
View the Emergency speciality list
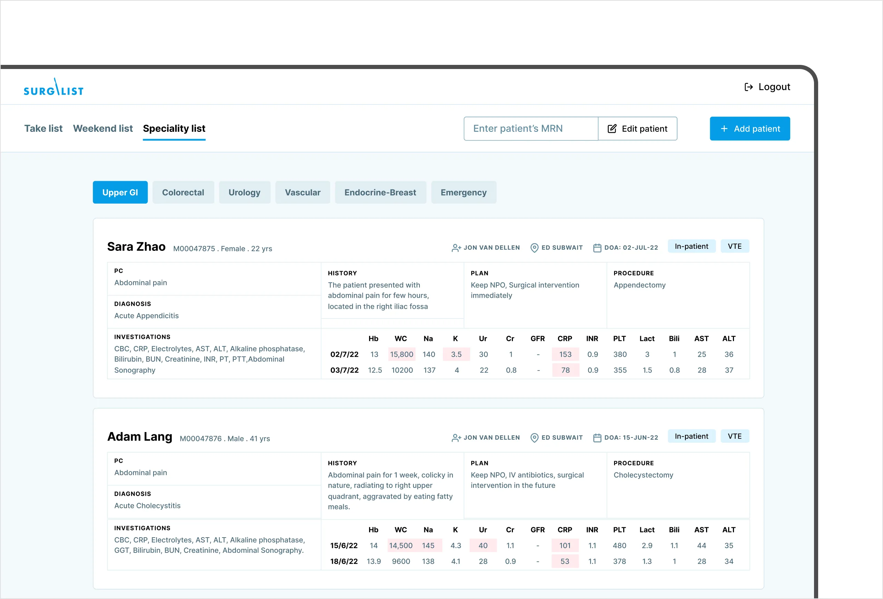(x=464, y=192)
